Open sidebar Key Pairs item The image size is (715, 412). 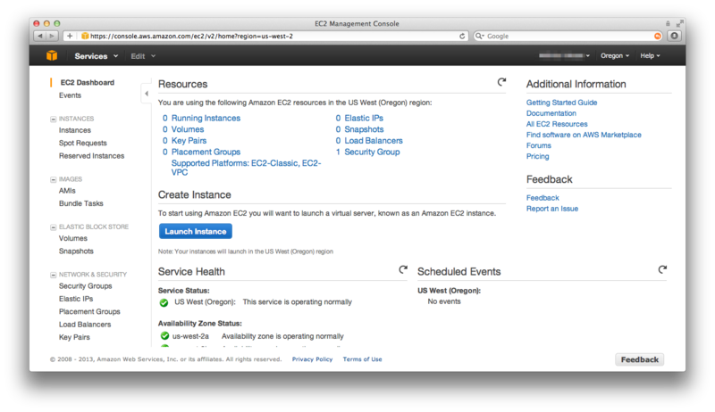click(74, 337)
